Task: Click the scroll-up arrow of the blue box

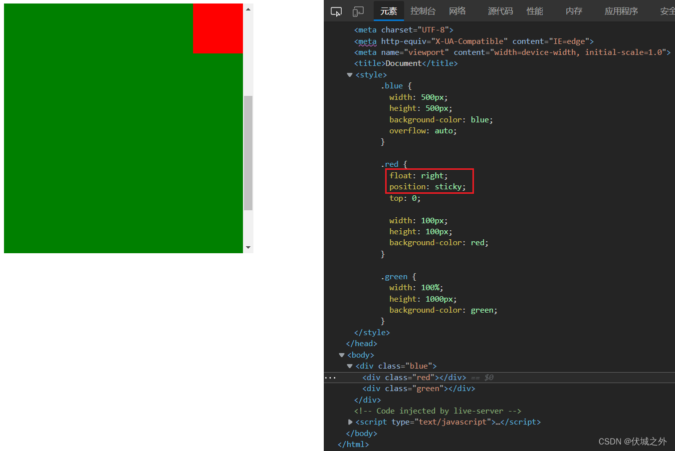Action: click(x=248, y=9)
